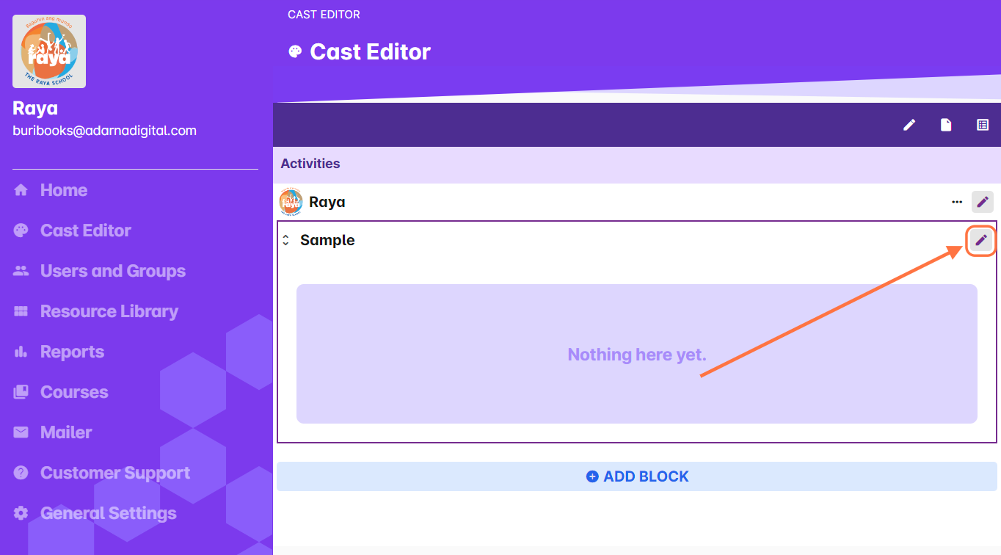Click the palette icon beside sidebar Cast Editor
1001x555 pixels.
coord(21,231)
